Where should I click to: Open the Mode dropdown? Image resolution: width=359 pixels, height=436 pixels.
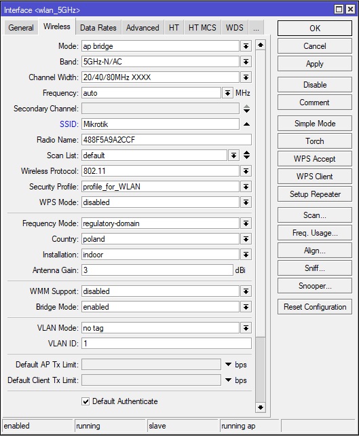246,46
